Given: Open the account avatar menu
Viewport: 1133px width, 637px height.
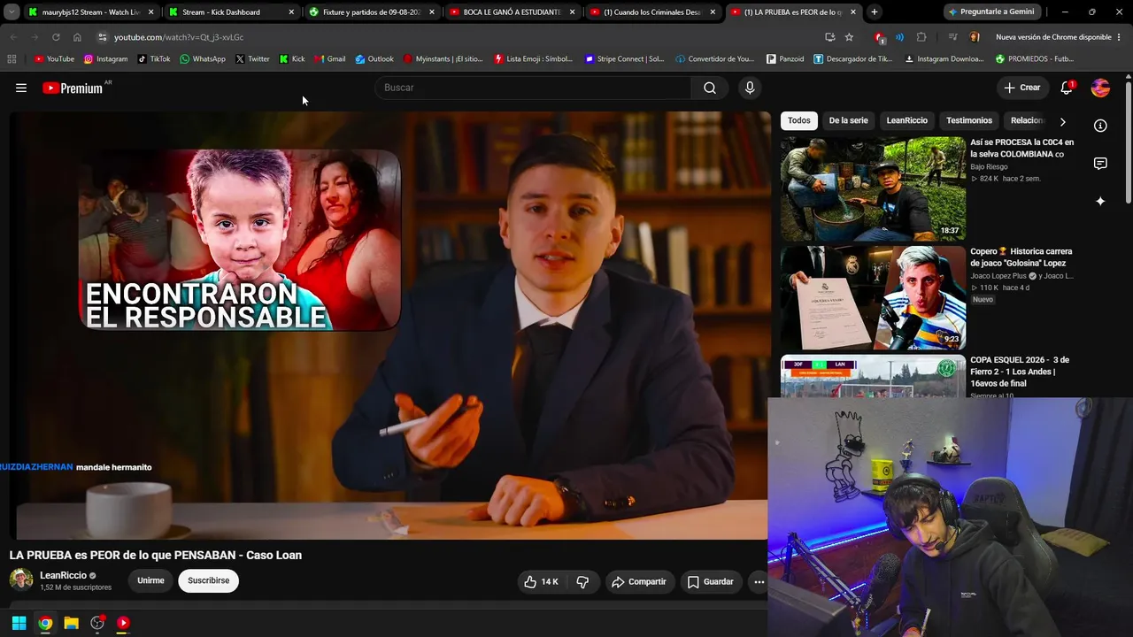Looking at the screenshot, I should click(1100, 88).
